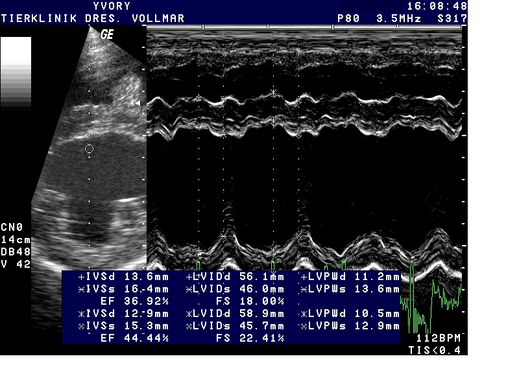The image size is (519, 389).
Task: Click the DB48 dynamic range label
Action: click(x=16, y=252)
